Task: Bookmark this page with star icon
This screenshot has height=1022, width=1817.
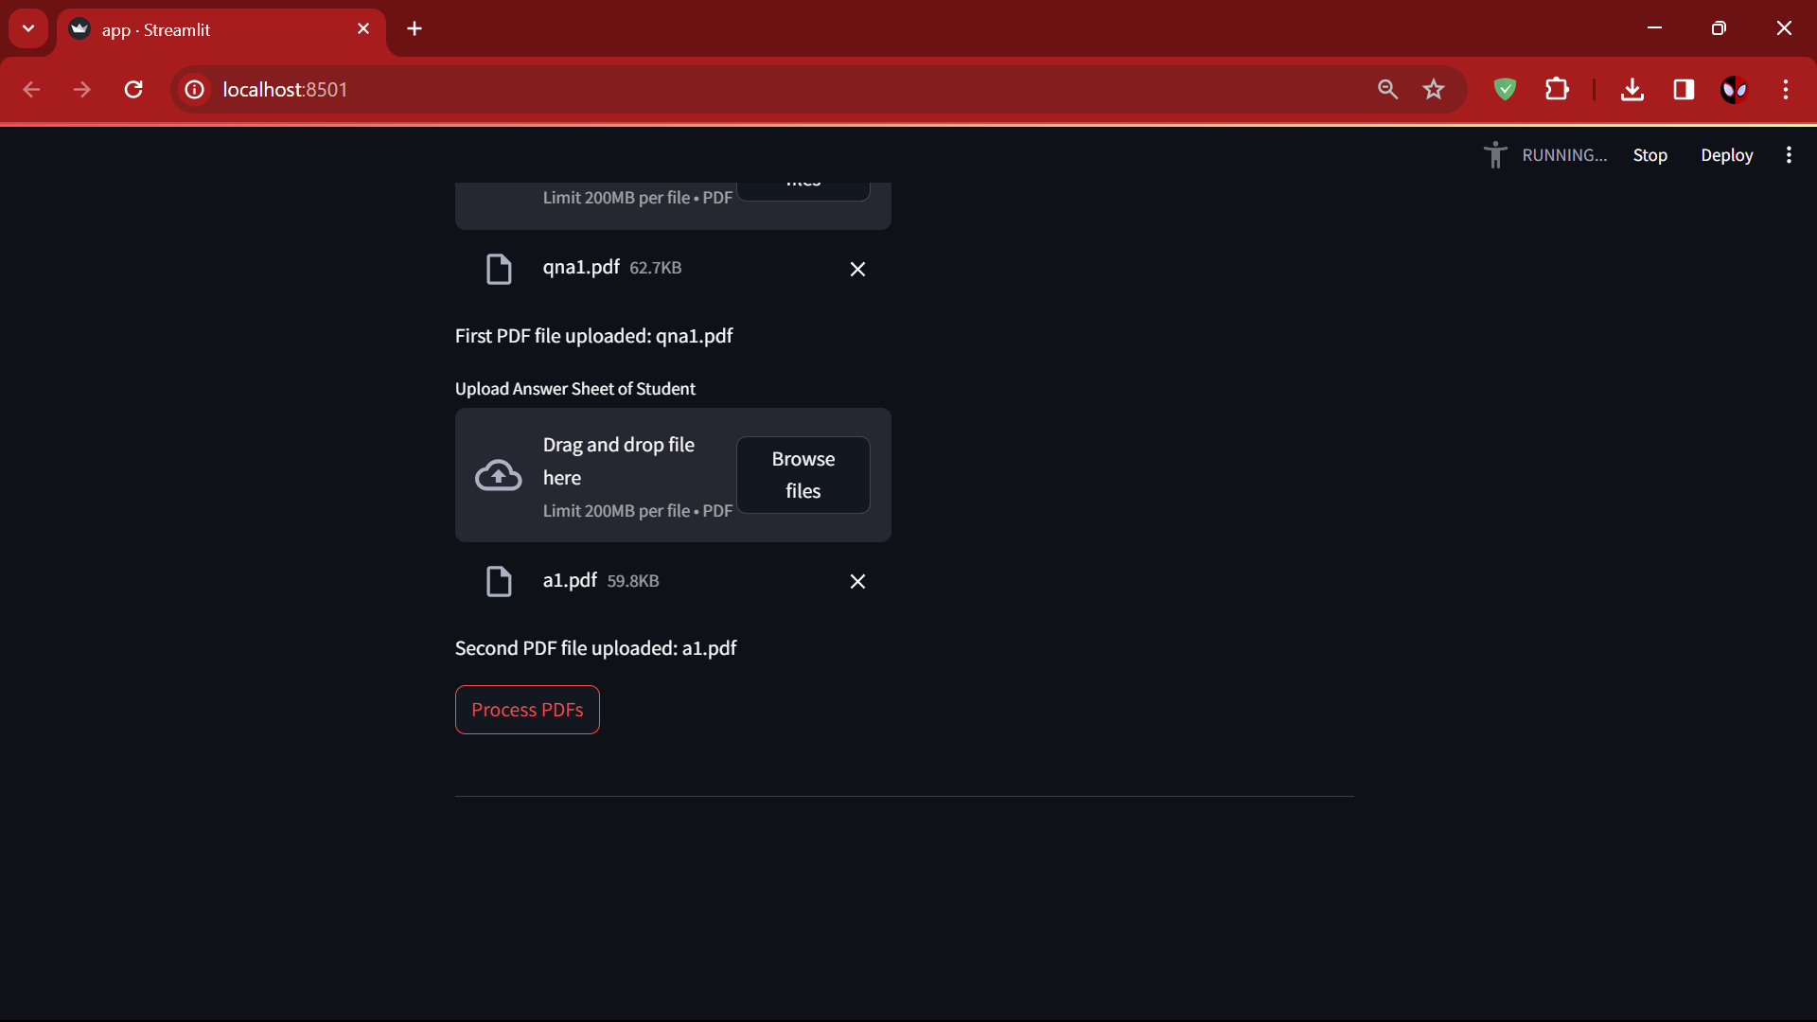Action: [1434, 90]
